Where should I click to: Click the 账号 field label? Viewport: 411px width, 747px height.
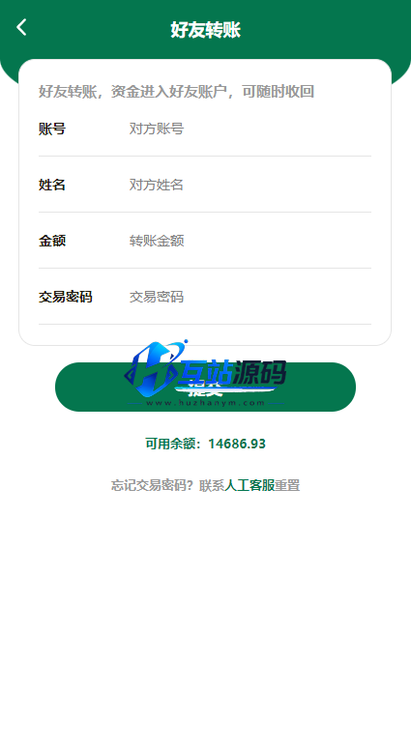52,129
